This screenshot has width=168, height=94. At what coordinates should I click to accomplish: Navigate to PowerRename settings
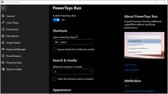pyautogui.click(x=13, y=56)
